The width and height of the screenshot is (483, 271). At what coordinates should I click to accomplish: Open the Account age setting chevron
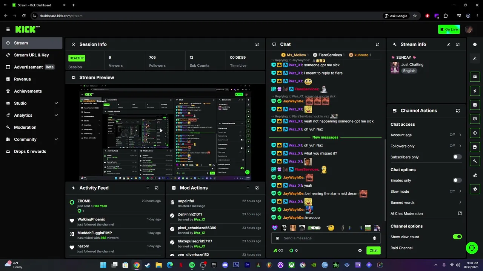coord(460,135)
